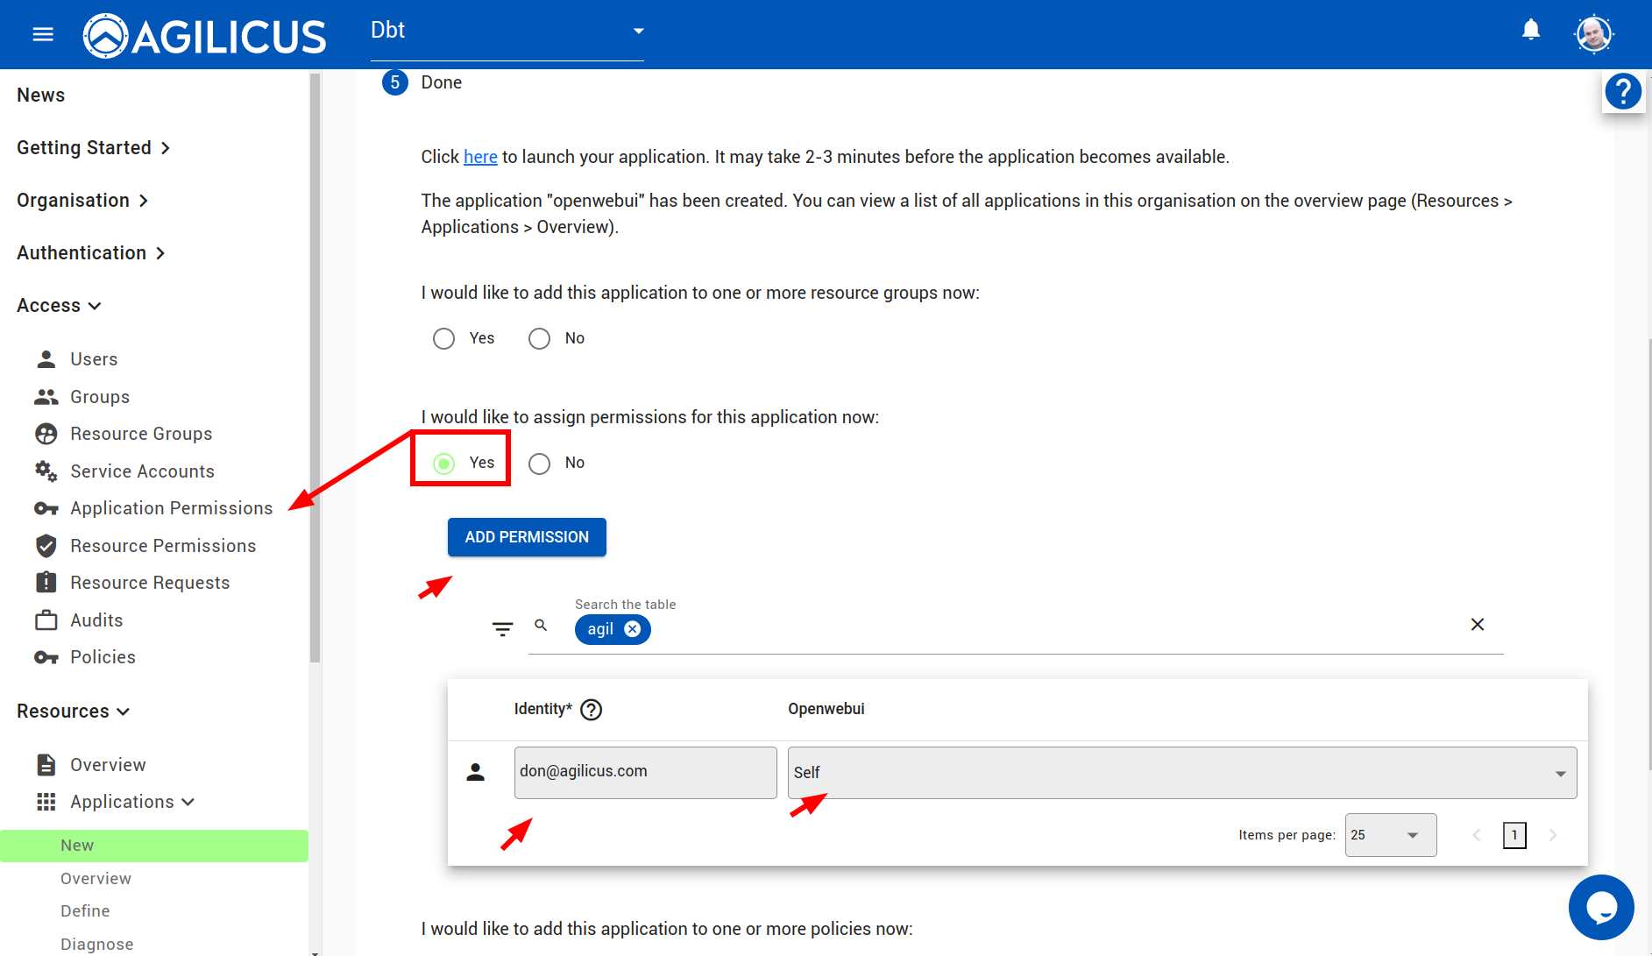This screenshot has width=1652, height=956.
Task: Click the Identity help tooltip icon
Action: pyautogui.click(x=592, y=710)
